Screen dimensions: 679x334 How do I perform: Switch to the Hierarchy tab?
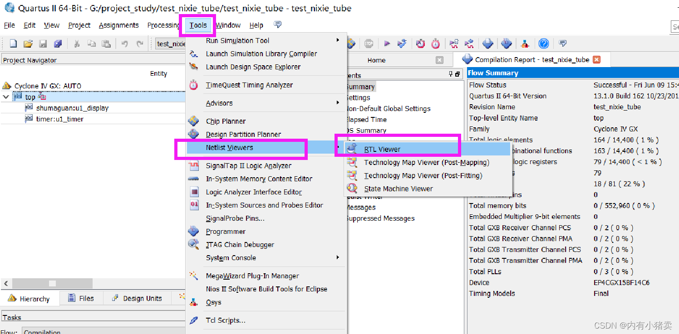[29, 299]
